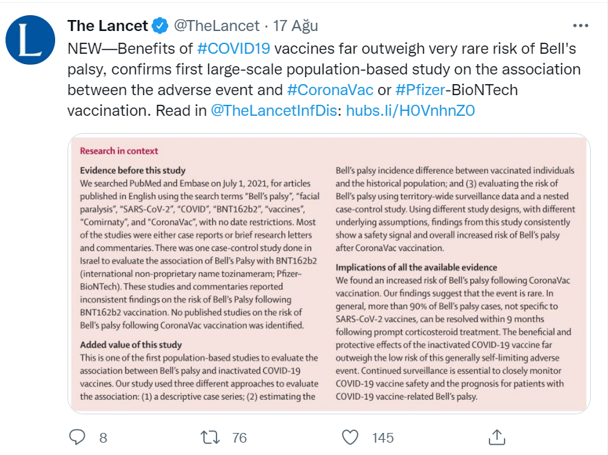Click the 145 likes count
Screen dimensions: 608x455
[x=383, y=438]
